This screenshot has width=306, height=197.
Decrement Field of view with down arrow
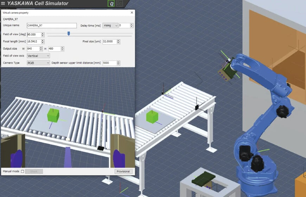pos(43,36)
